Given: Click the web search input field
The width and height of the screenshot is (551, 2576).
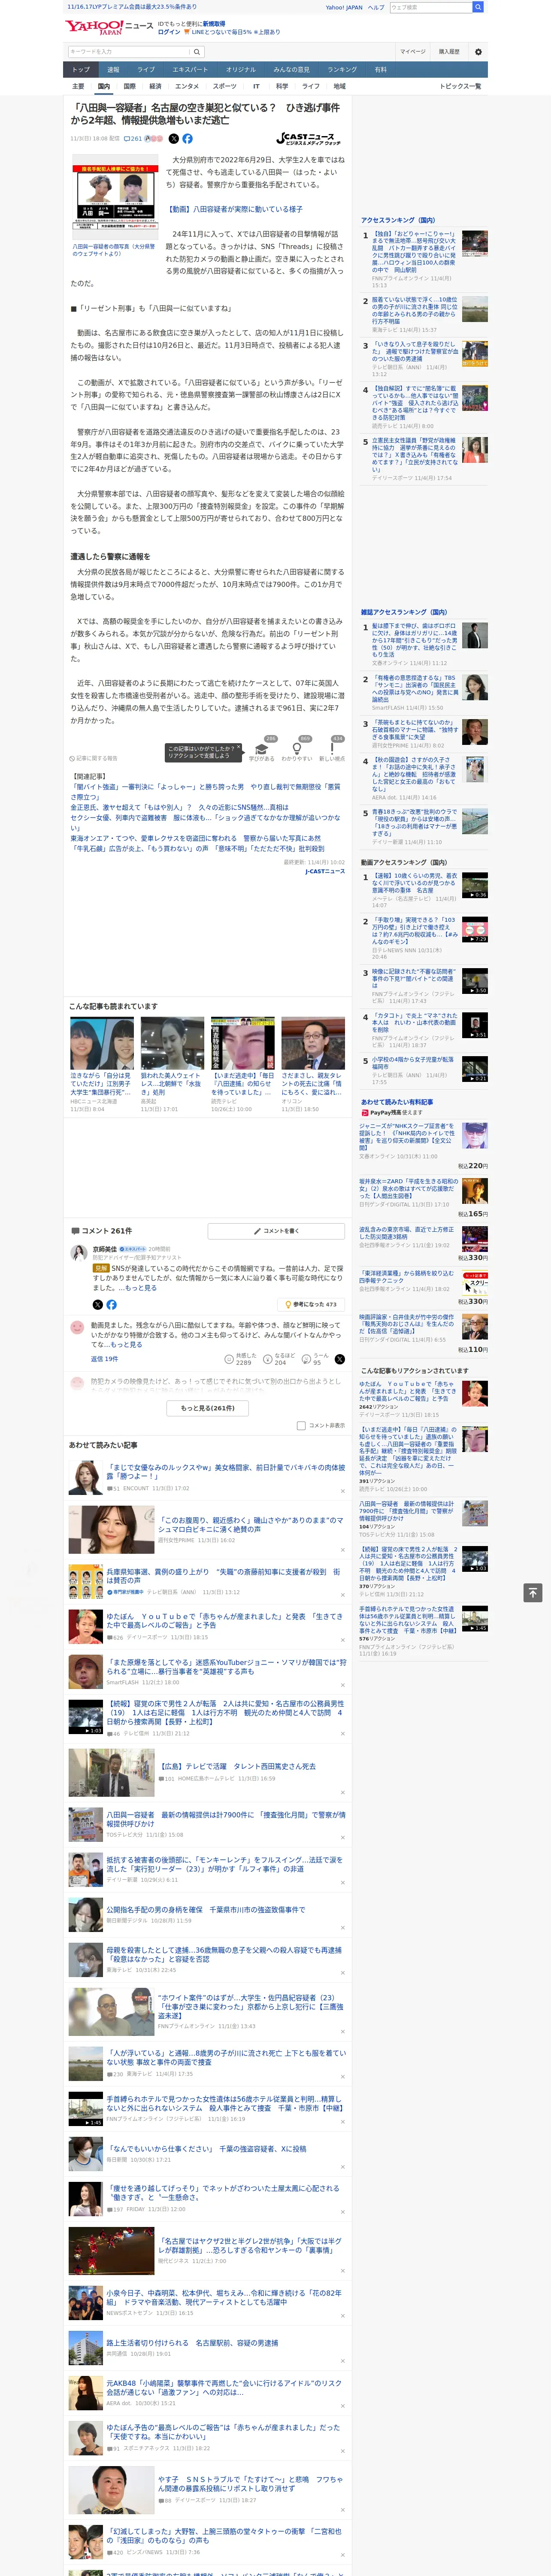Looking at the screenshot, I should tap(431, 7).
